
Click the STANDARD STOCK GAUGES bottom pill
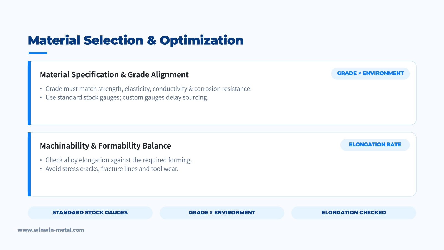(90, 213)
